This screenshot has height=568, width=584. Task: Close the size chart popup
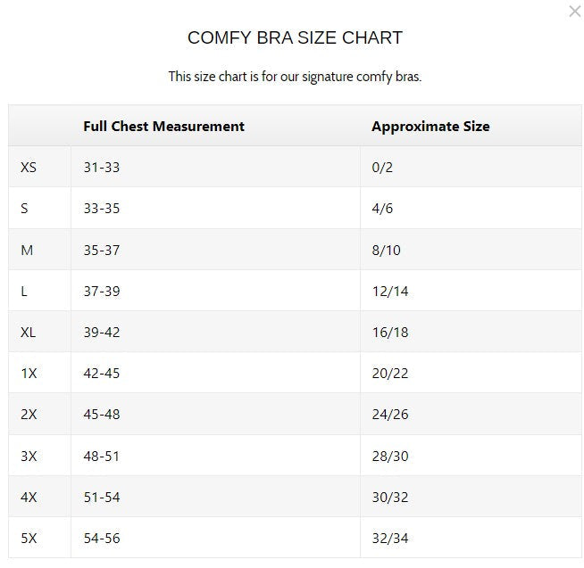coord(574,12)
